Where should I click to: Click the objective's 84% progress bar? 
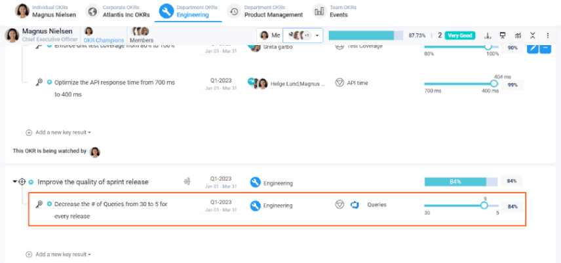pyautogui.click(x=461, y=181)
